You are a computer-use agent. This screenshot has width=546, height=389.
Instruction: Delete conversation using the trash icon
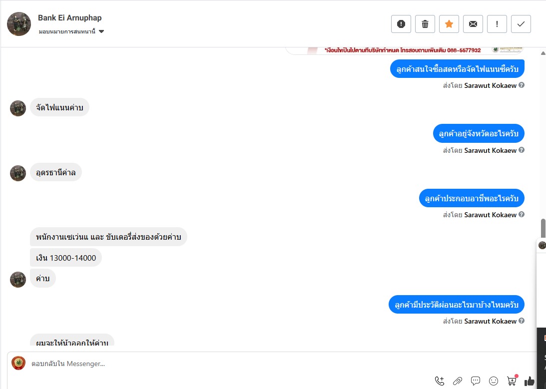tap(425, 24)
